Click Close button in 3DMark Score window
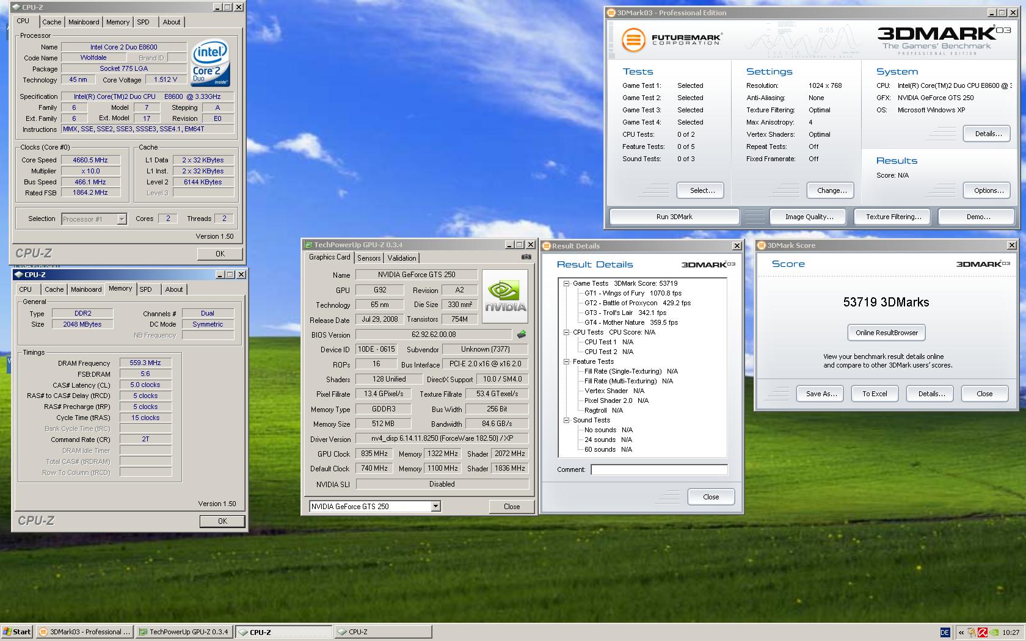The image size is (1026, 641). tap(984, 394)
